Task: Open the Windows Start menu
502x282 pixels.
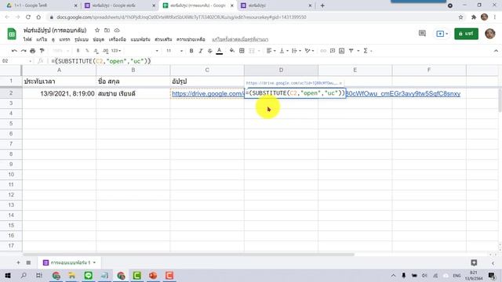Action: point(7,275)
